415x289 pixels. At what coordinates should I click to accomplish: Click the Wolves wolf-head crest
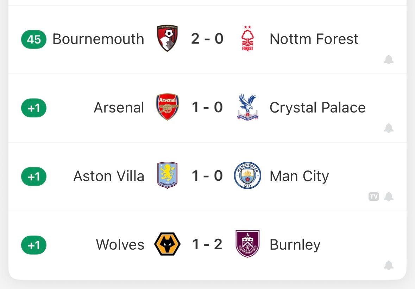pos(167,244)
